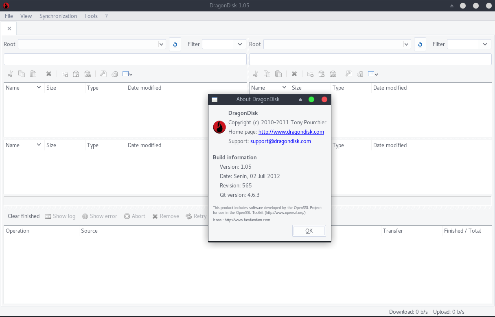Refresh the left pane root
This screenshot has height=317, width=495.
[175, 44]
